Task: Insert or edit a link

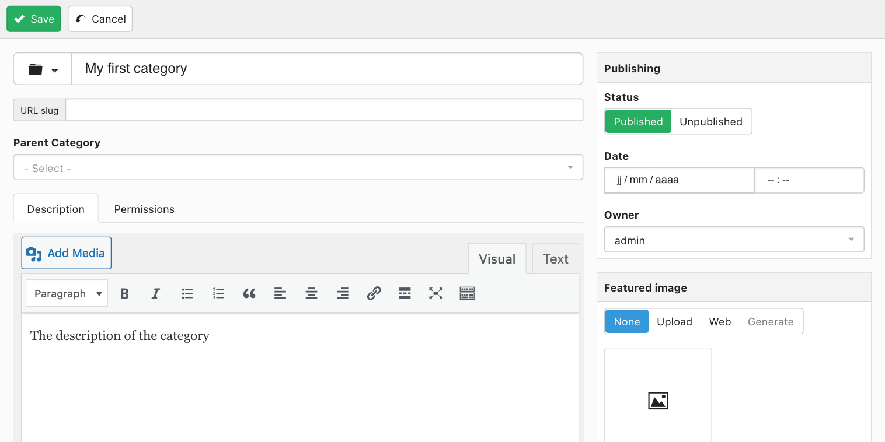Action: (x=374, y=294)
